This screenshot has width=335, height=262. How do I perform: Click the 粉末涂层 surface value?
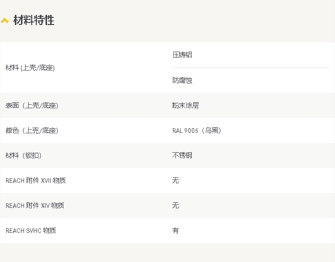pos(186,105)
